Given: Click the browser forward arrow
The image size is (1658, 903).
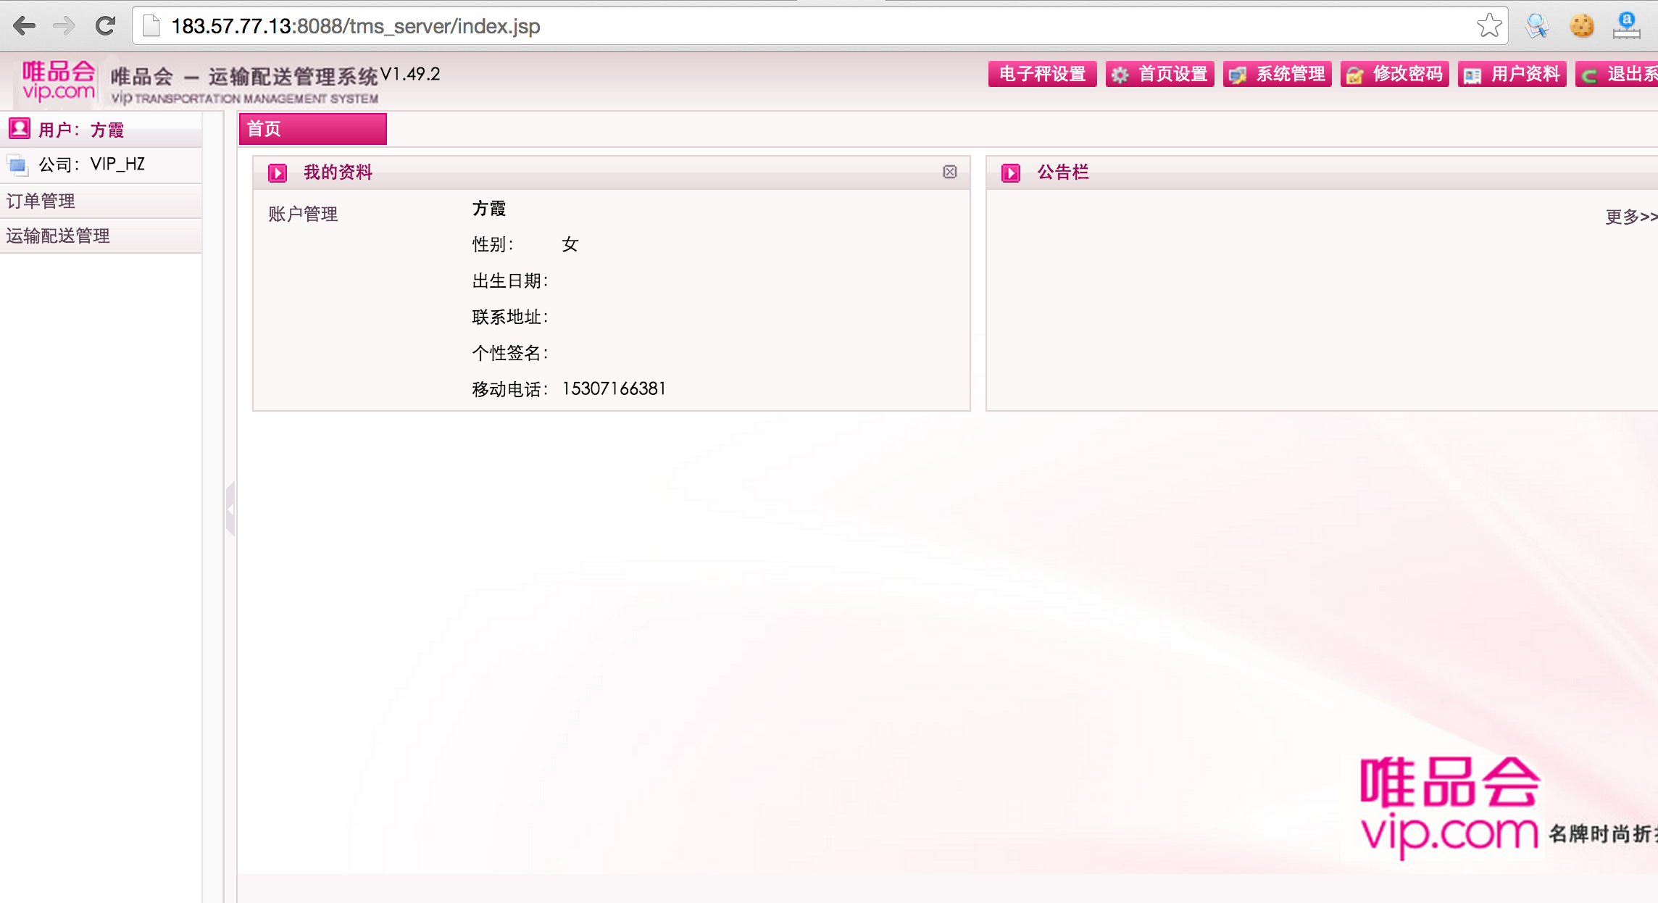Looking at the screenshot, I should click(x=64, y=26).
